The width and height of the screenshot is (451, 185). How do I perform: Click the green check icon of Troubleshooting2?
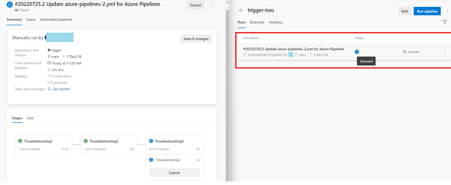click(86, 141)
